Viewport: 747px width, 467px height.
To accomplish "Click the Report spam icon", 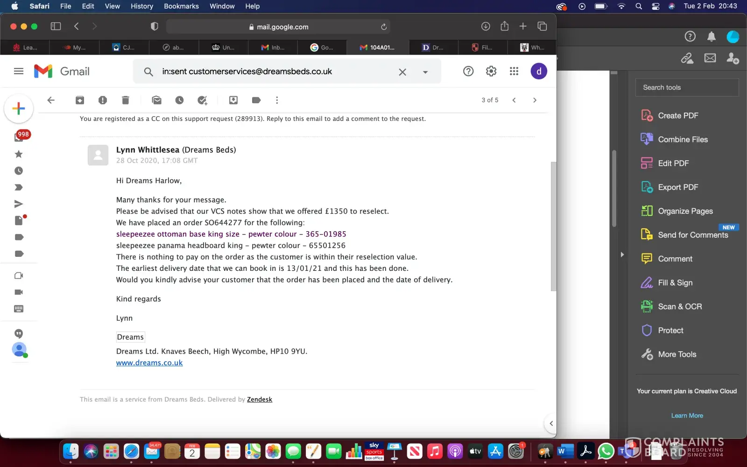I will pos(103,100).
